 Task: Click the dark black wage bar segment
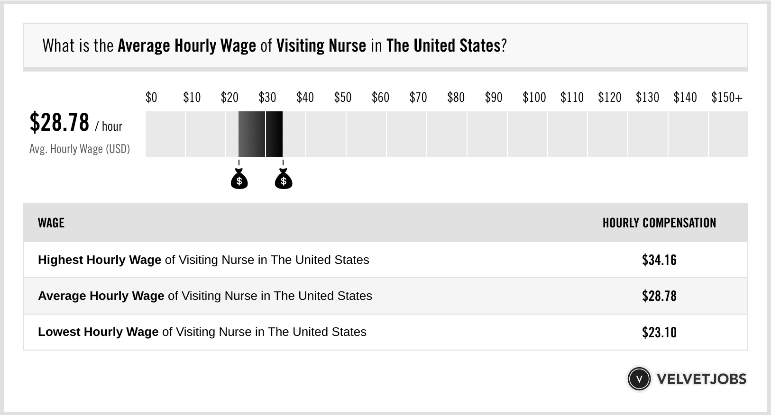point(274,134)
